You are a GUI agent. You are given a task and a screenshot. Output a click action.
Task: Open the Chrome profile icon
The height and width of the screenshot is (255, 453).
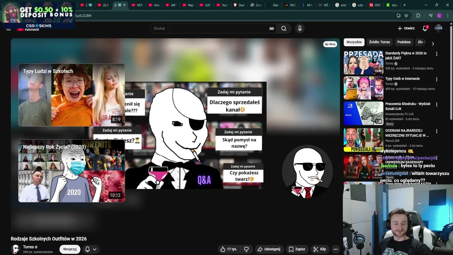tap(439, 16)
